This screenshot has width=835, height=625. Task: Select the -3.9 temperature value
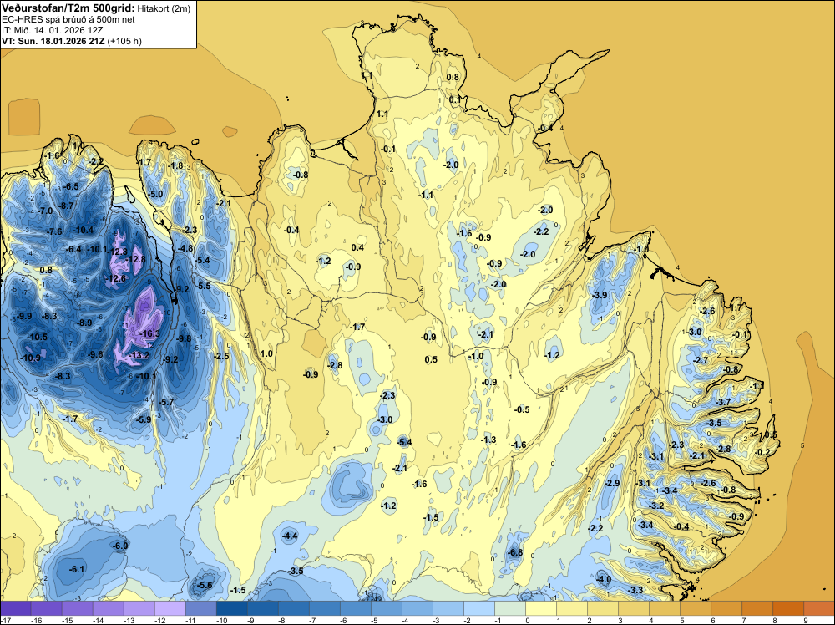(600, 295)
